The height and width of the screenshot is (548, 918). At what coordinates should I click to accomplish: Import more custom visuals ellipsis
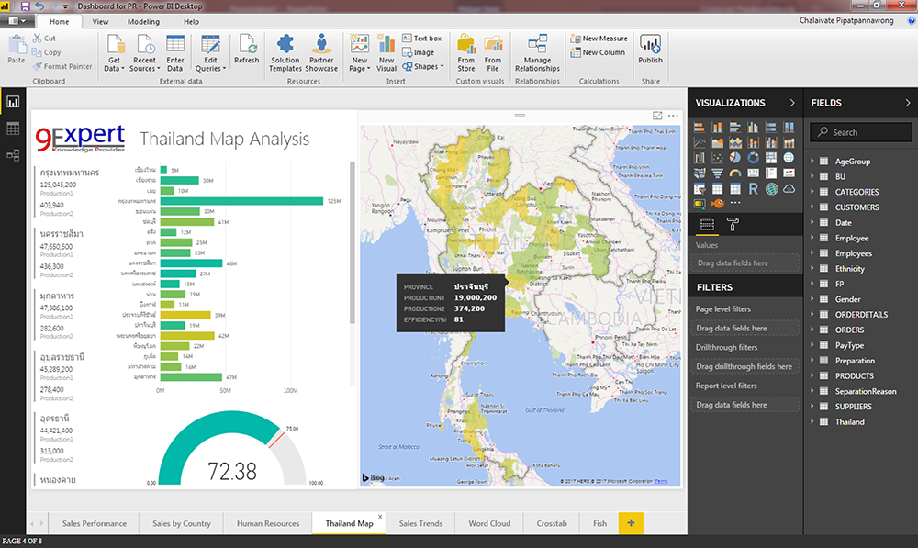735,203
